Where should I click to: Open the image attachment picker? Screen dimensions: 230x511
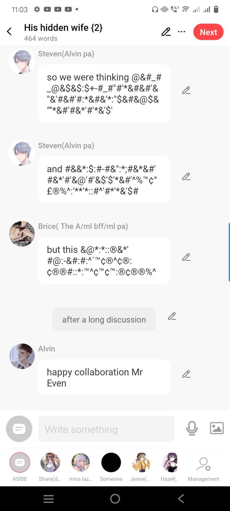pos(217,428)
